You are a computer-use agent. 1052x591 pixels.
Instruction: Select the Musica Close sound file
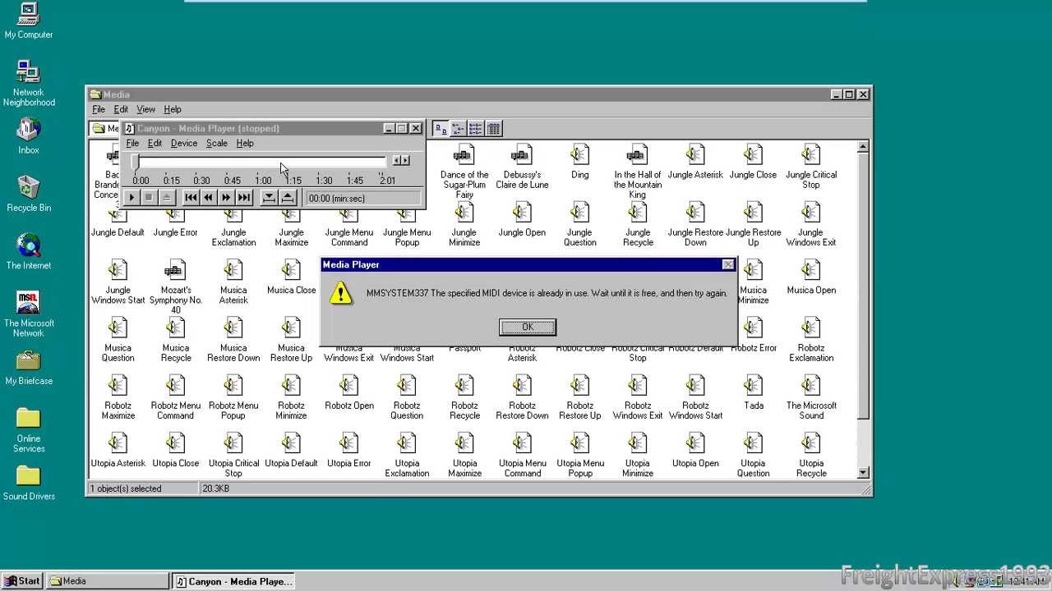[x=291, y=276]
